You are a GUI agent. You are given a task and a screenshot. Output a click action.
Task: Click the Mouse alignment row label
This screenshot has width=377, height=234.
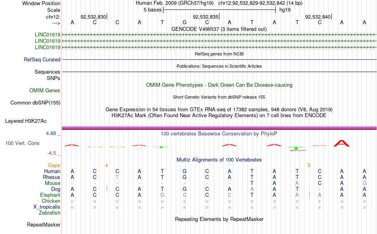(52, 183)
